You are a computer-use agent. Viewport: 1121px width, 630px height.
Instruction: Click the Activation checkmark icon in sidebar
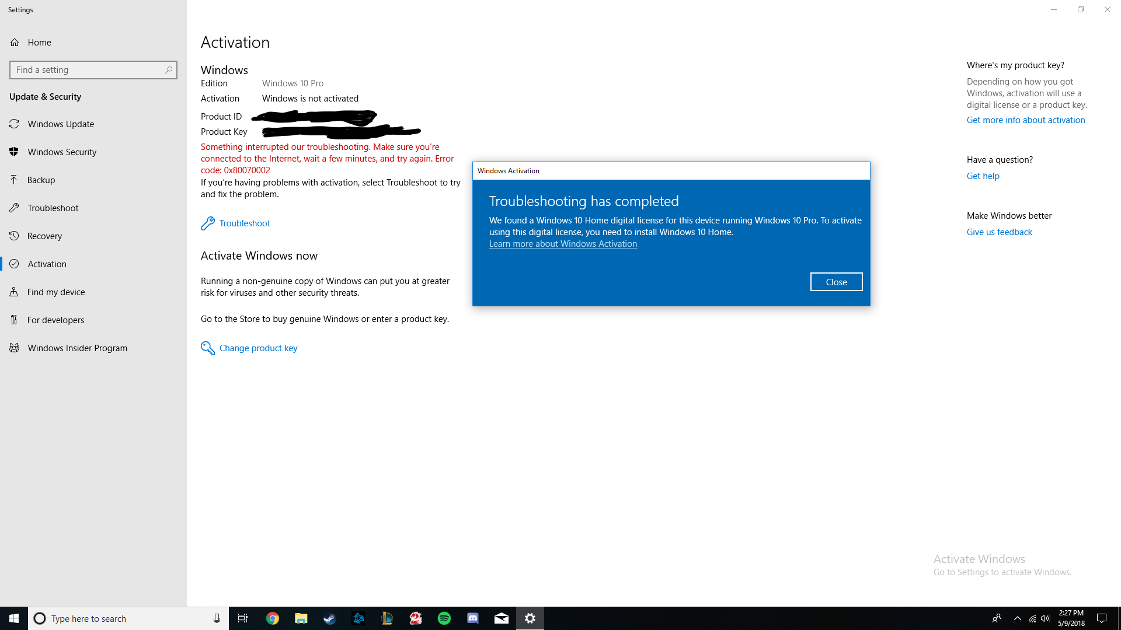point(14,264)
